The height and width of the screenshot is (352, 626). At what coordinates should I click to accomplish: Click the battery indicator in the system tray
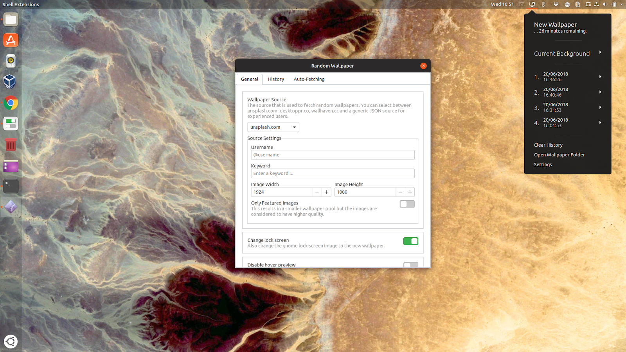[615, 4]
